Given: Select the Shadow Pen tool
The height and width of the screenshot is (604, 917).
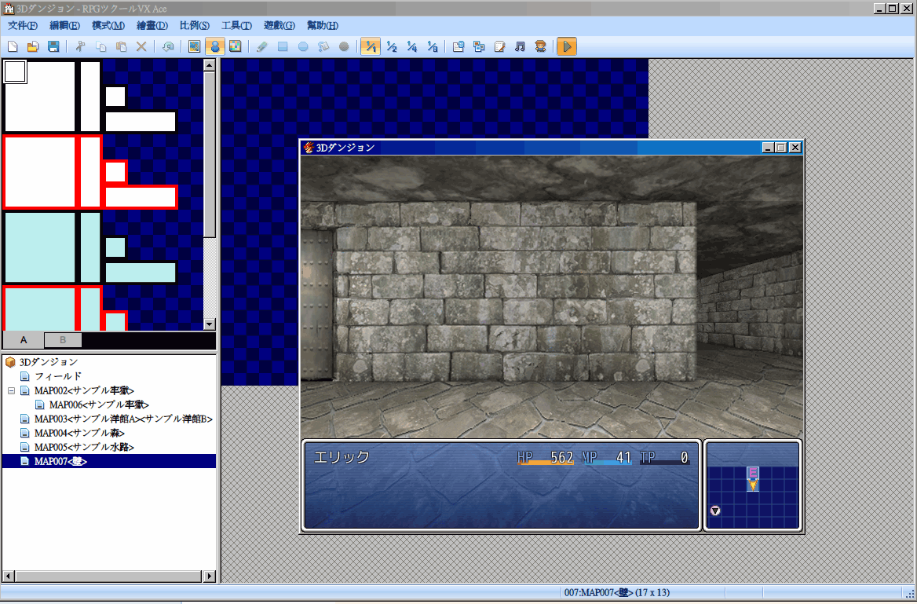Looking at the screenshot, I should coord(344,47).
